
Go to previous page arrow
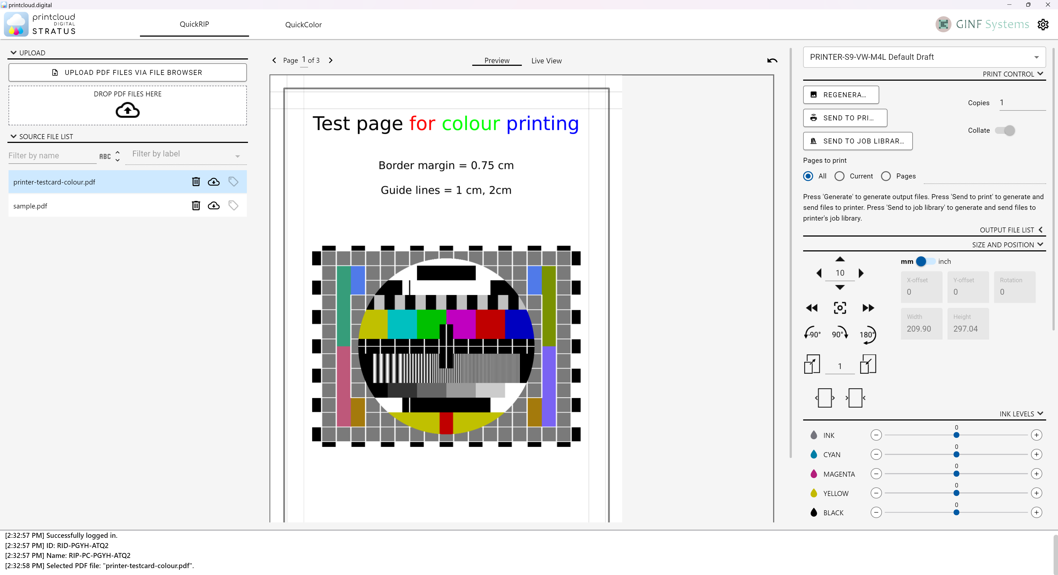click(x=274, y=60)
